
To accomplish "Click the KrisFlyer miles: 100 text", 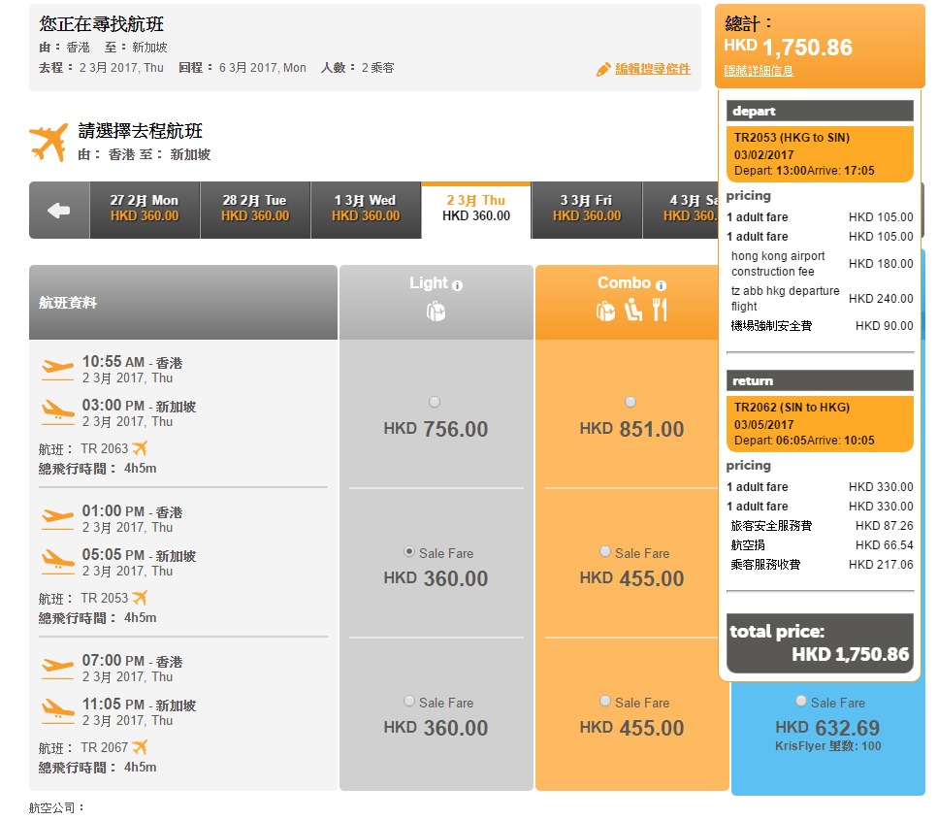I will point(828,746).
